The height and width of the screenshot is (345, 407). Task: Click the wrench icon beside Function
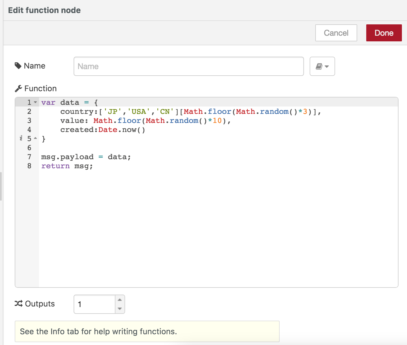tap(18, 89)
